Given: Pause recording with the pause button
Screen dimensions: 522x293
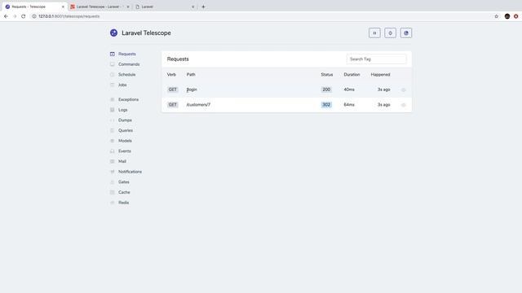Looking at the screenshot, I should 374,33.
